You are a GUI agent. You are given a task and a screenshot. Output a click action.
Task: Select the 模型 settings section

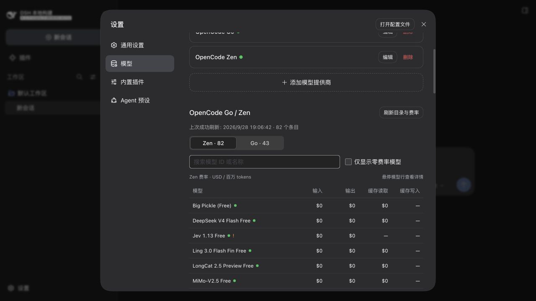[140, 64]
